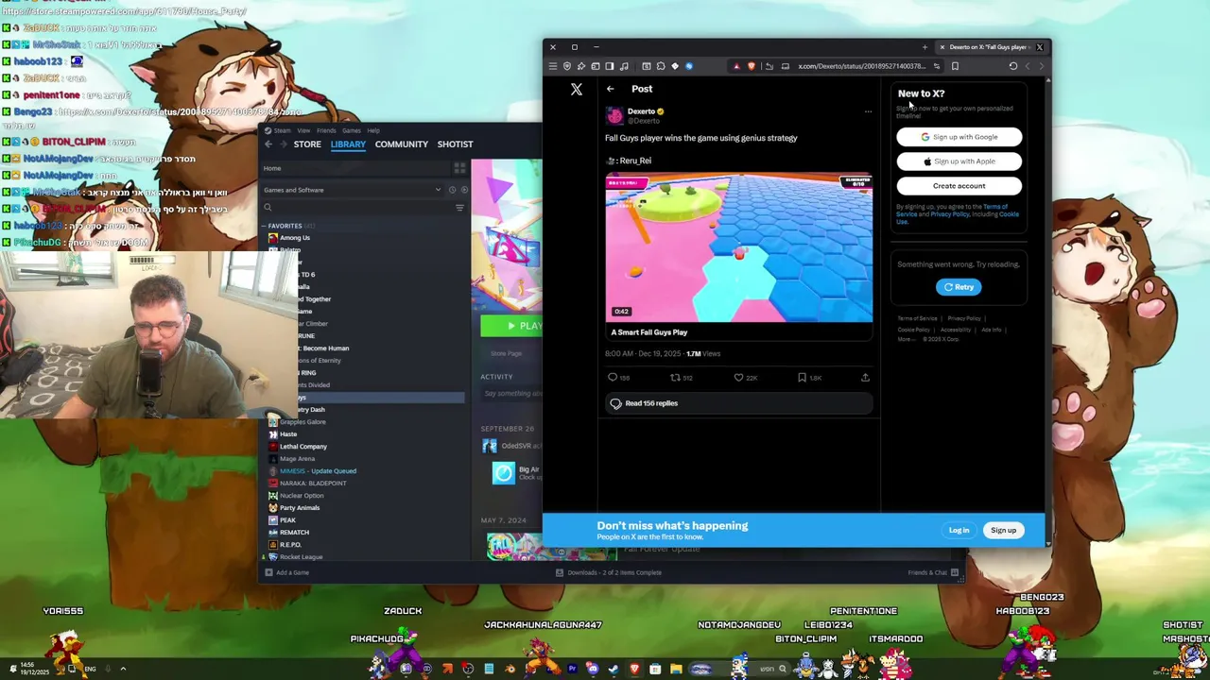Viewport: 1210px width, 680px height.
Task: Open the Friends menu in Steam
Action: (x=326, y=130)
